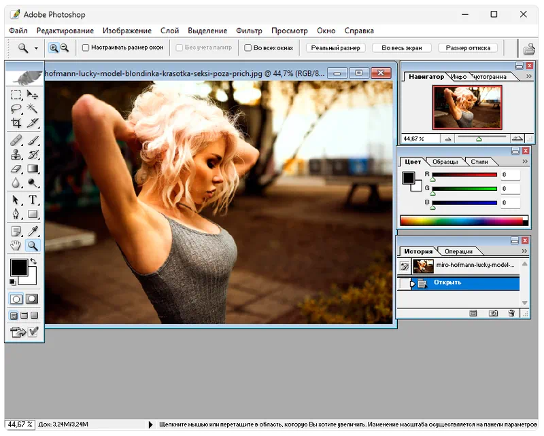Open Изображение menu
544x436 pixels.
click(x=127, y=31)
